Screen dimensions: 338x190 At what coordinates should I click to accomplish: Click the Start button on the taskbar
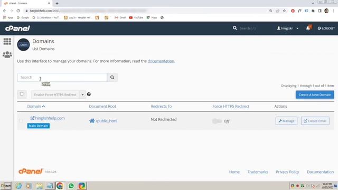(x=6, y=186)
